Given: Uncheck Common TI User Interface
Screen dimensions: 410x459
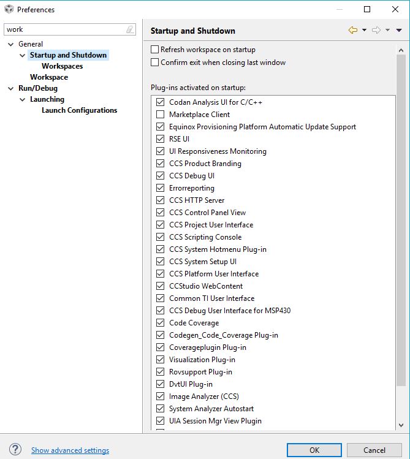Looking at the screenshot, I should coord(160,298).
